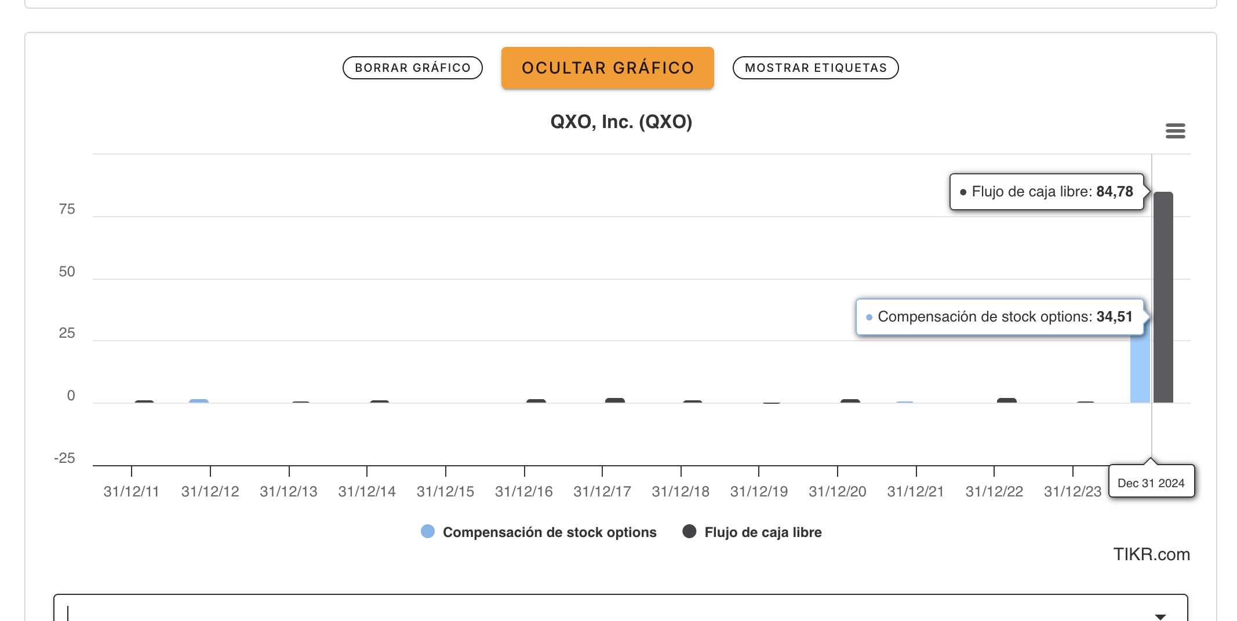
Task: Click the blue legend dot for stock options
Action: (x=428, y=532)
